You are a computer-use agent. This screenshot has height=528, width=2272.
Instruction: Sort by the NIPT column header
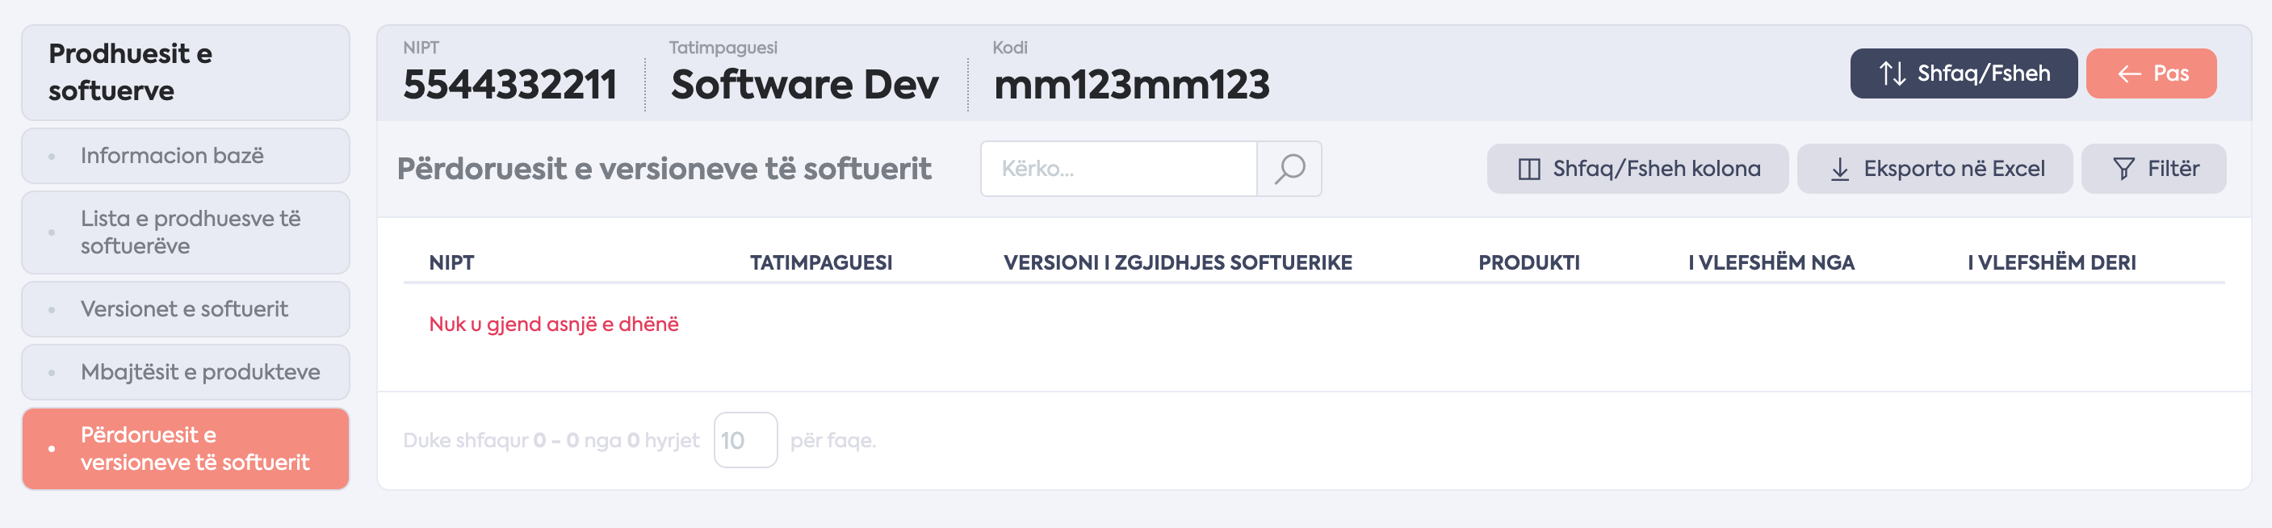pos(451,262)
